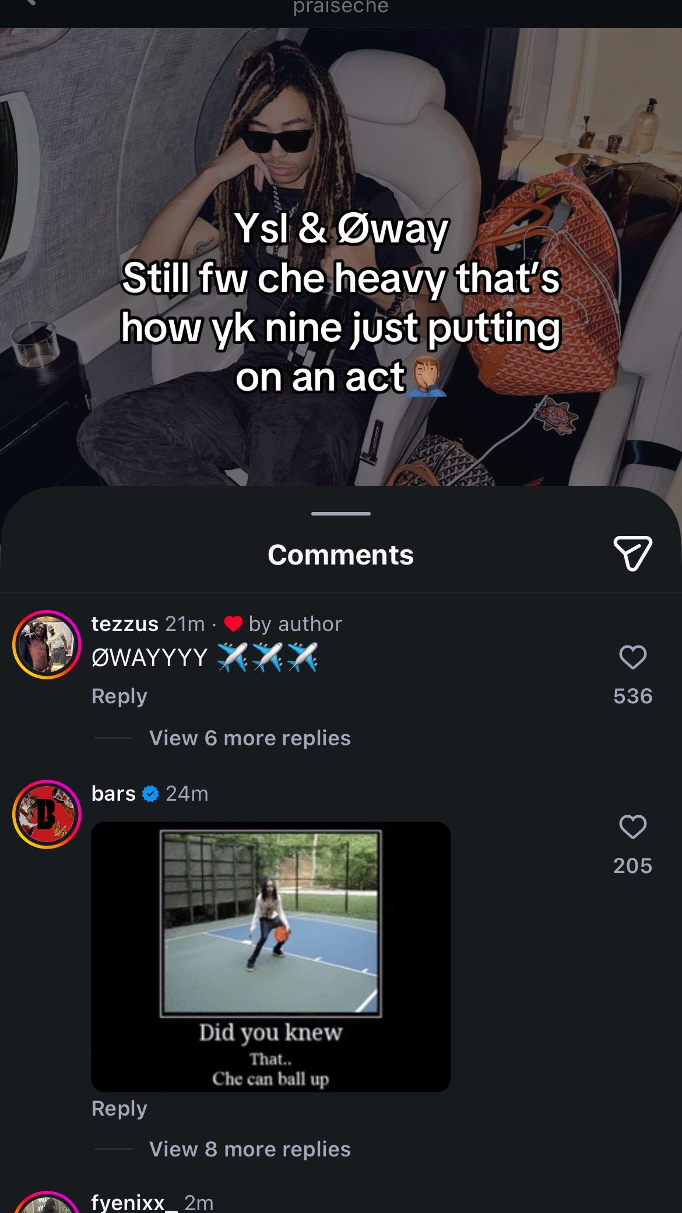The height and width of the screenshot is (1213, 682).
Task: Tap the Che basketball GIF in bars comment
Action: (x=270, y=957)
